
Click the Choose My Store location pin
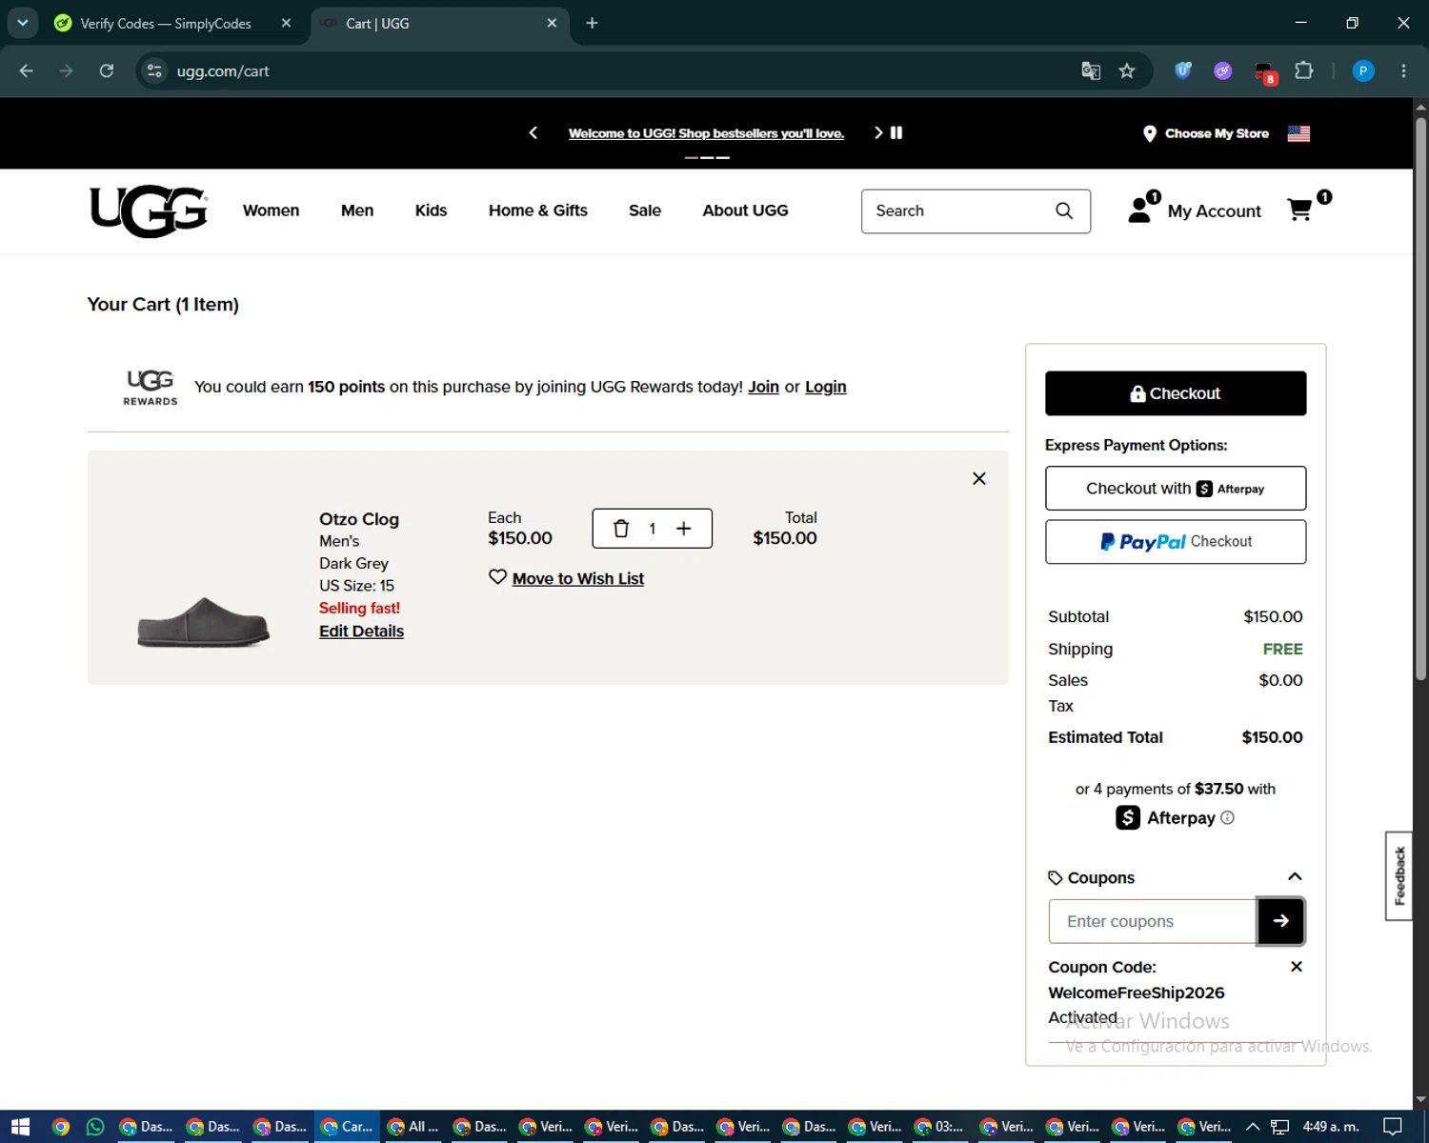coord(1150,134)
